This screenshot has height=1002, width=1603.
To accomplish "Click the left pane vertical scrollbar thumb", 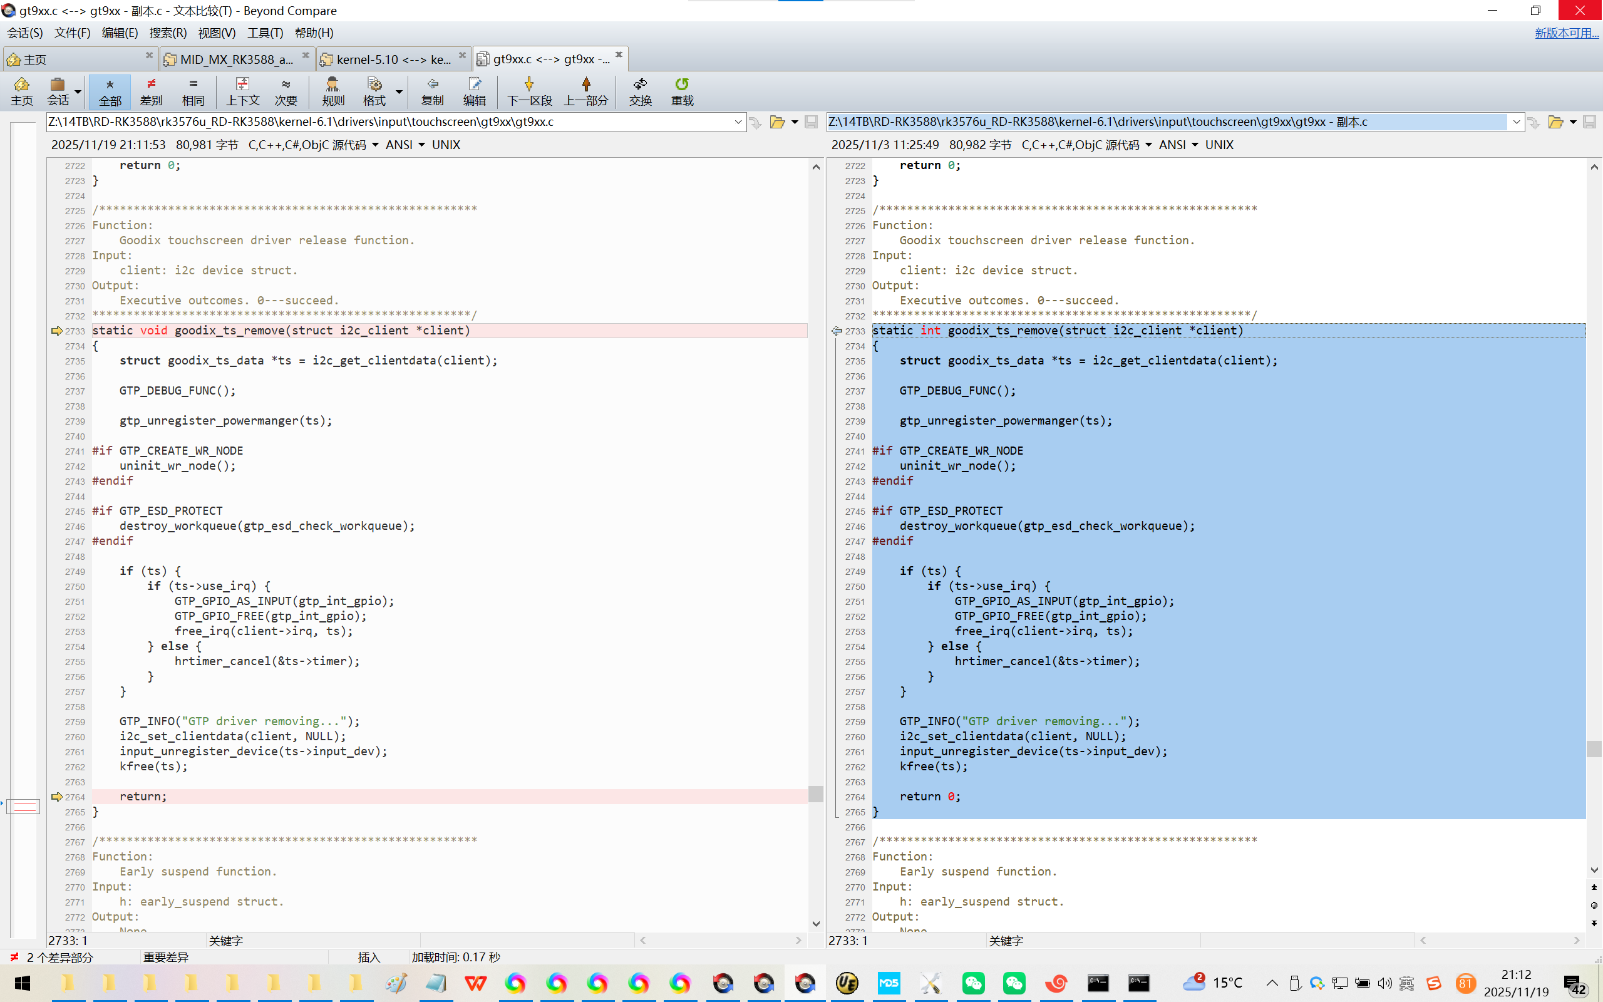I will pos(815,793).
